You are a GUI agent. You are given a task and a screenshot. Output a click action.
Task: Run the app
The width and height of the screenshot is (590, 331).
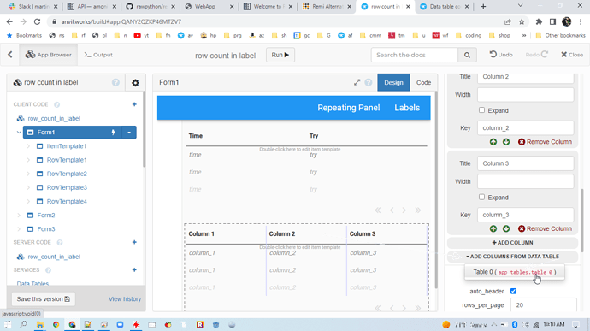[280, 55]
